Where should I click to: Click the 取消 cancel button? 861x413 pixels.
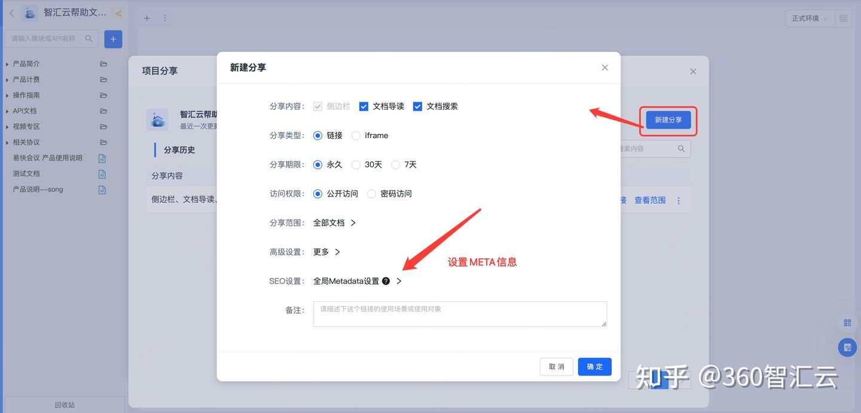(x=556, y=367)
